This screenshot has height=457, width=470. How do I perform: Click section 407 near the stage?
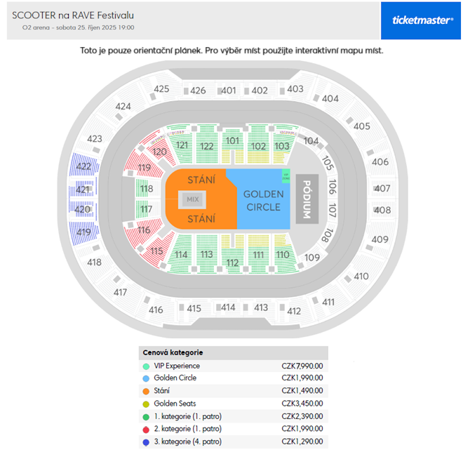click(382, 188)
